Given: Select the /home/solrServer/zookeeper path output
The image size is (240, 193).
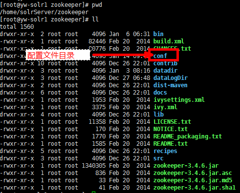Looking at the screenshot, I should (x=44, y=12).
